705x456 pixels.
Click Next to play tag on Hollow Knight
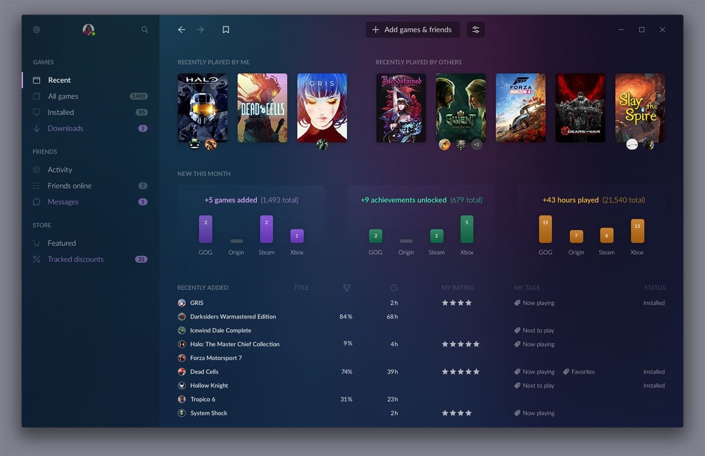click(x=534, y=386)
